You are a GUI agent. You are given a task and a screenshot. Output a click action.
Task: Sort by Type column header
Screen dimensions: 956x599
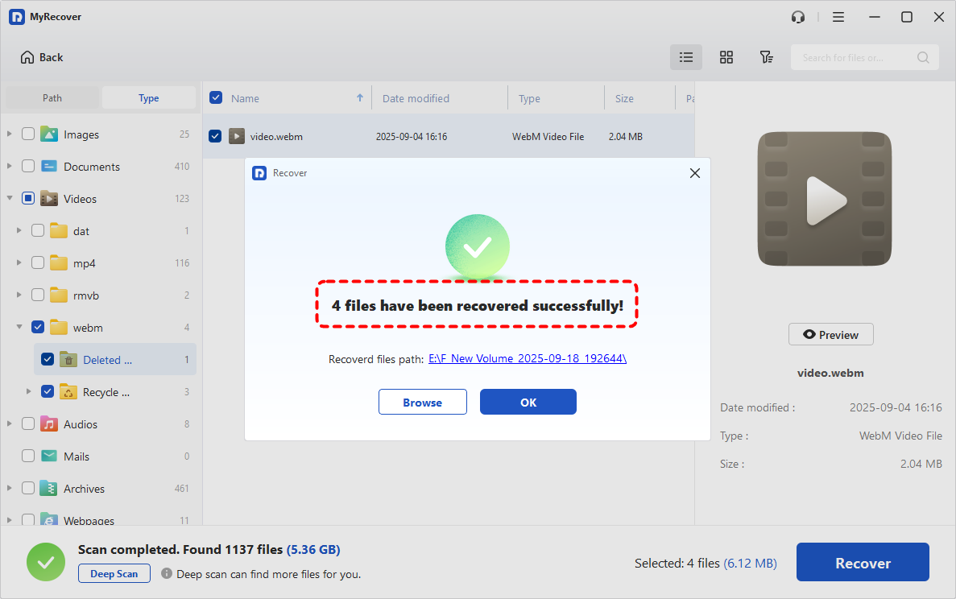(529, 98)
